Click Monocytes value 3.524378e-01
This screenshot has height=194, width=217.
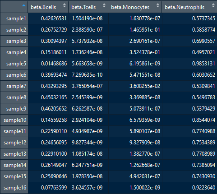145,52
